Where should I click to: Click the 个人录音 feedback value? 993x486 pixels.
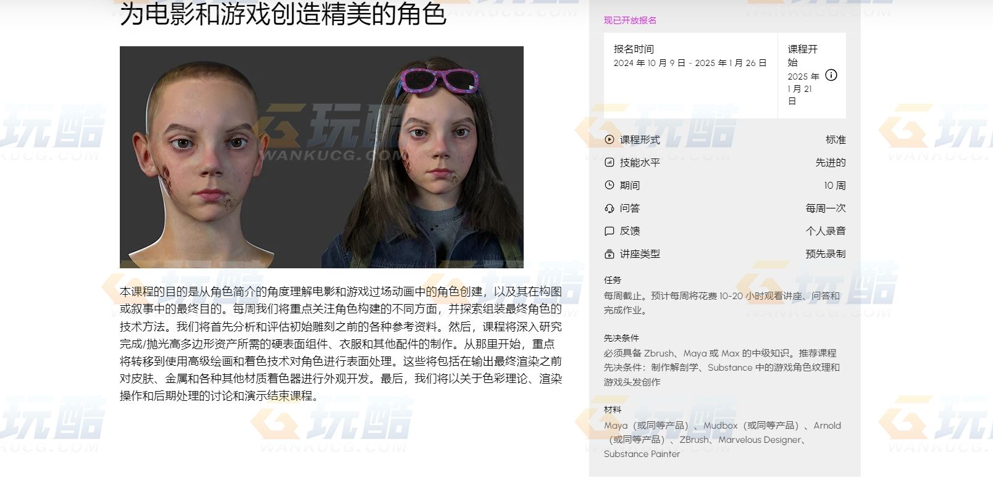(x=826, y=231)
